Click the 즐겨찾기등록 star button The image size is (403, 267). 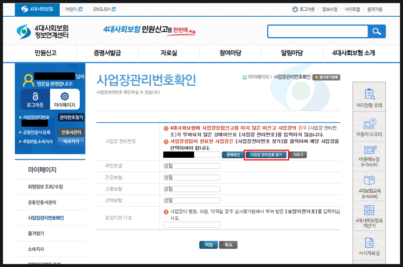tap(326, 77)
